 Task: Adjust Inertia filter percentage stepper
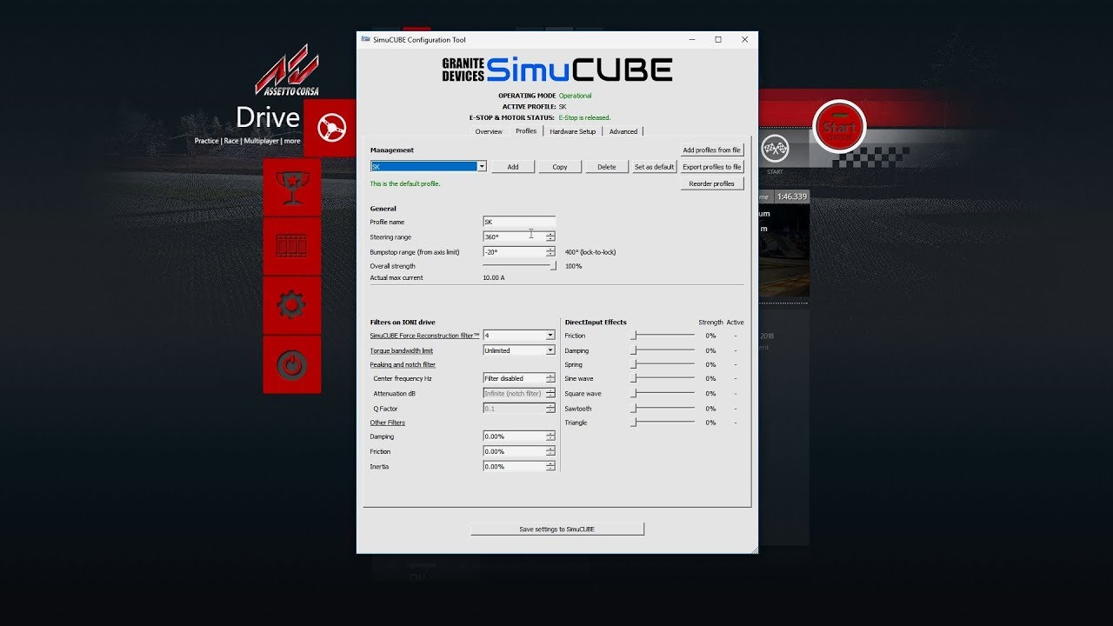pyautogui.click(x=551, y=466)
